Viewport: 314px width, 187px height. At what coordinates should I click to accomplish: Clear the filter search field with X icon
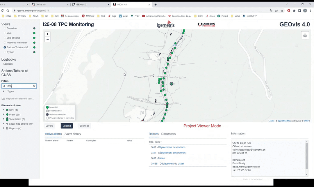click(x=34, y=86)
